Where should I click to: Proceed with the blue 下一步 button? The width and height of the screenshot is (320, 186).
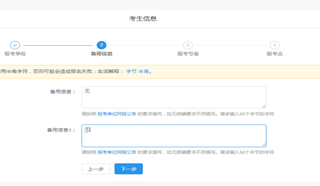(129, 169)
